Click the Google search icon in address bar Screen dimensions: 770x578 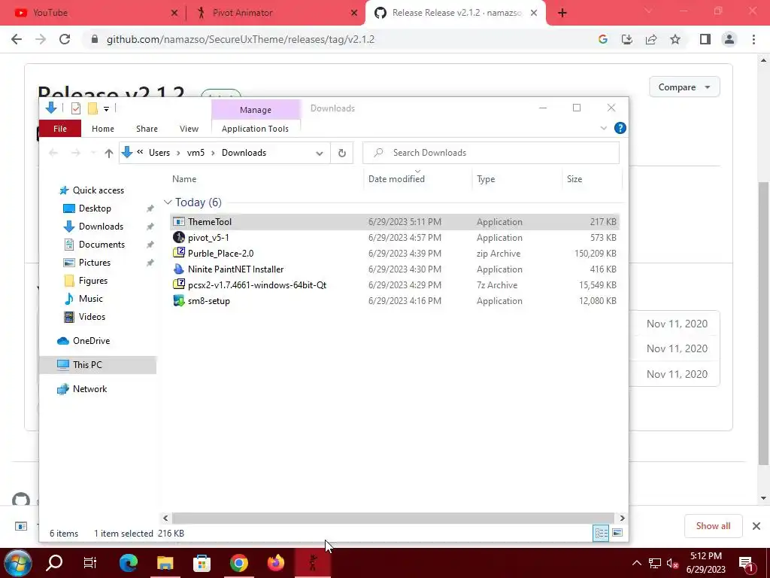tap(603, 39)
